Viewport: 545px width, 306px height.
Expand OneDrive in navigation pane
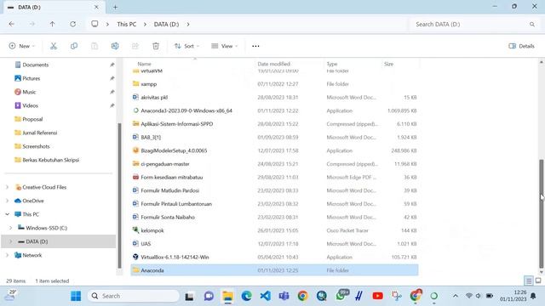(x=8, y=201)
